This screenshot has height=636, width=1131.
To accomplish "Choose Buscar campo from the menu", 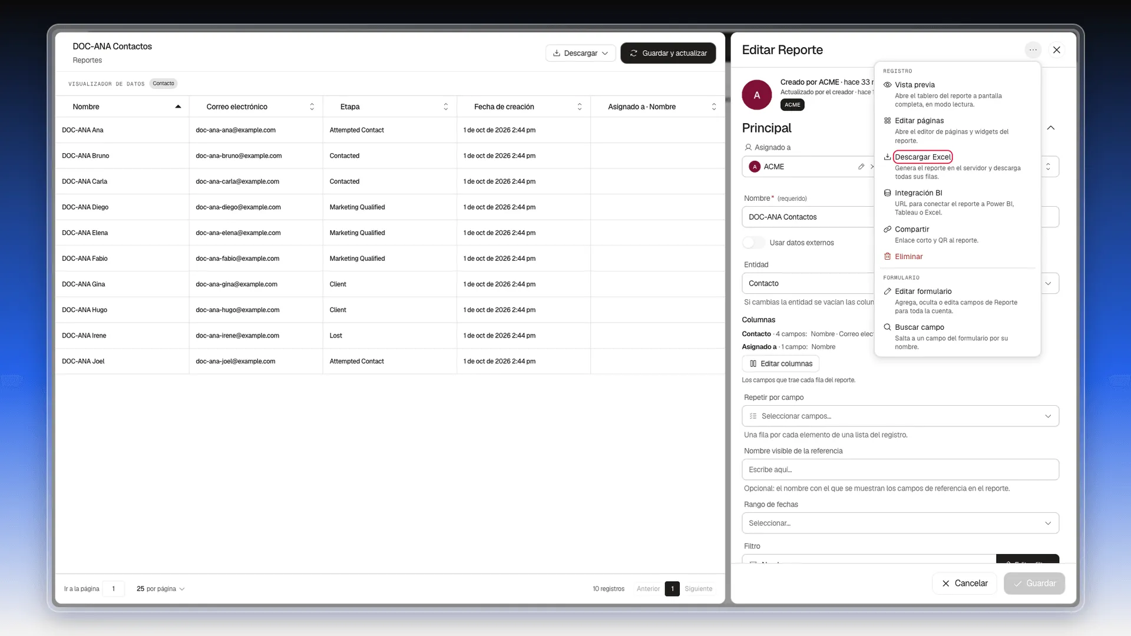I will pyautogui.click(x=957, y=337).
